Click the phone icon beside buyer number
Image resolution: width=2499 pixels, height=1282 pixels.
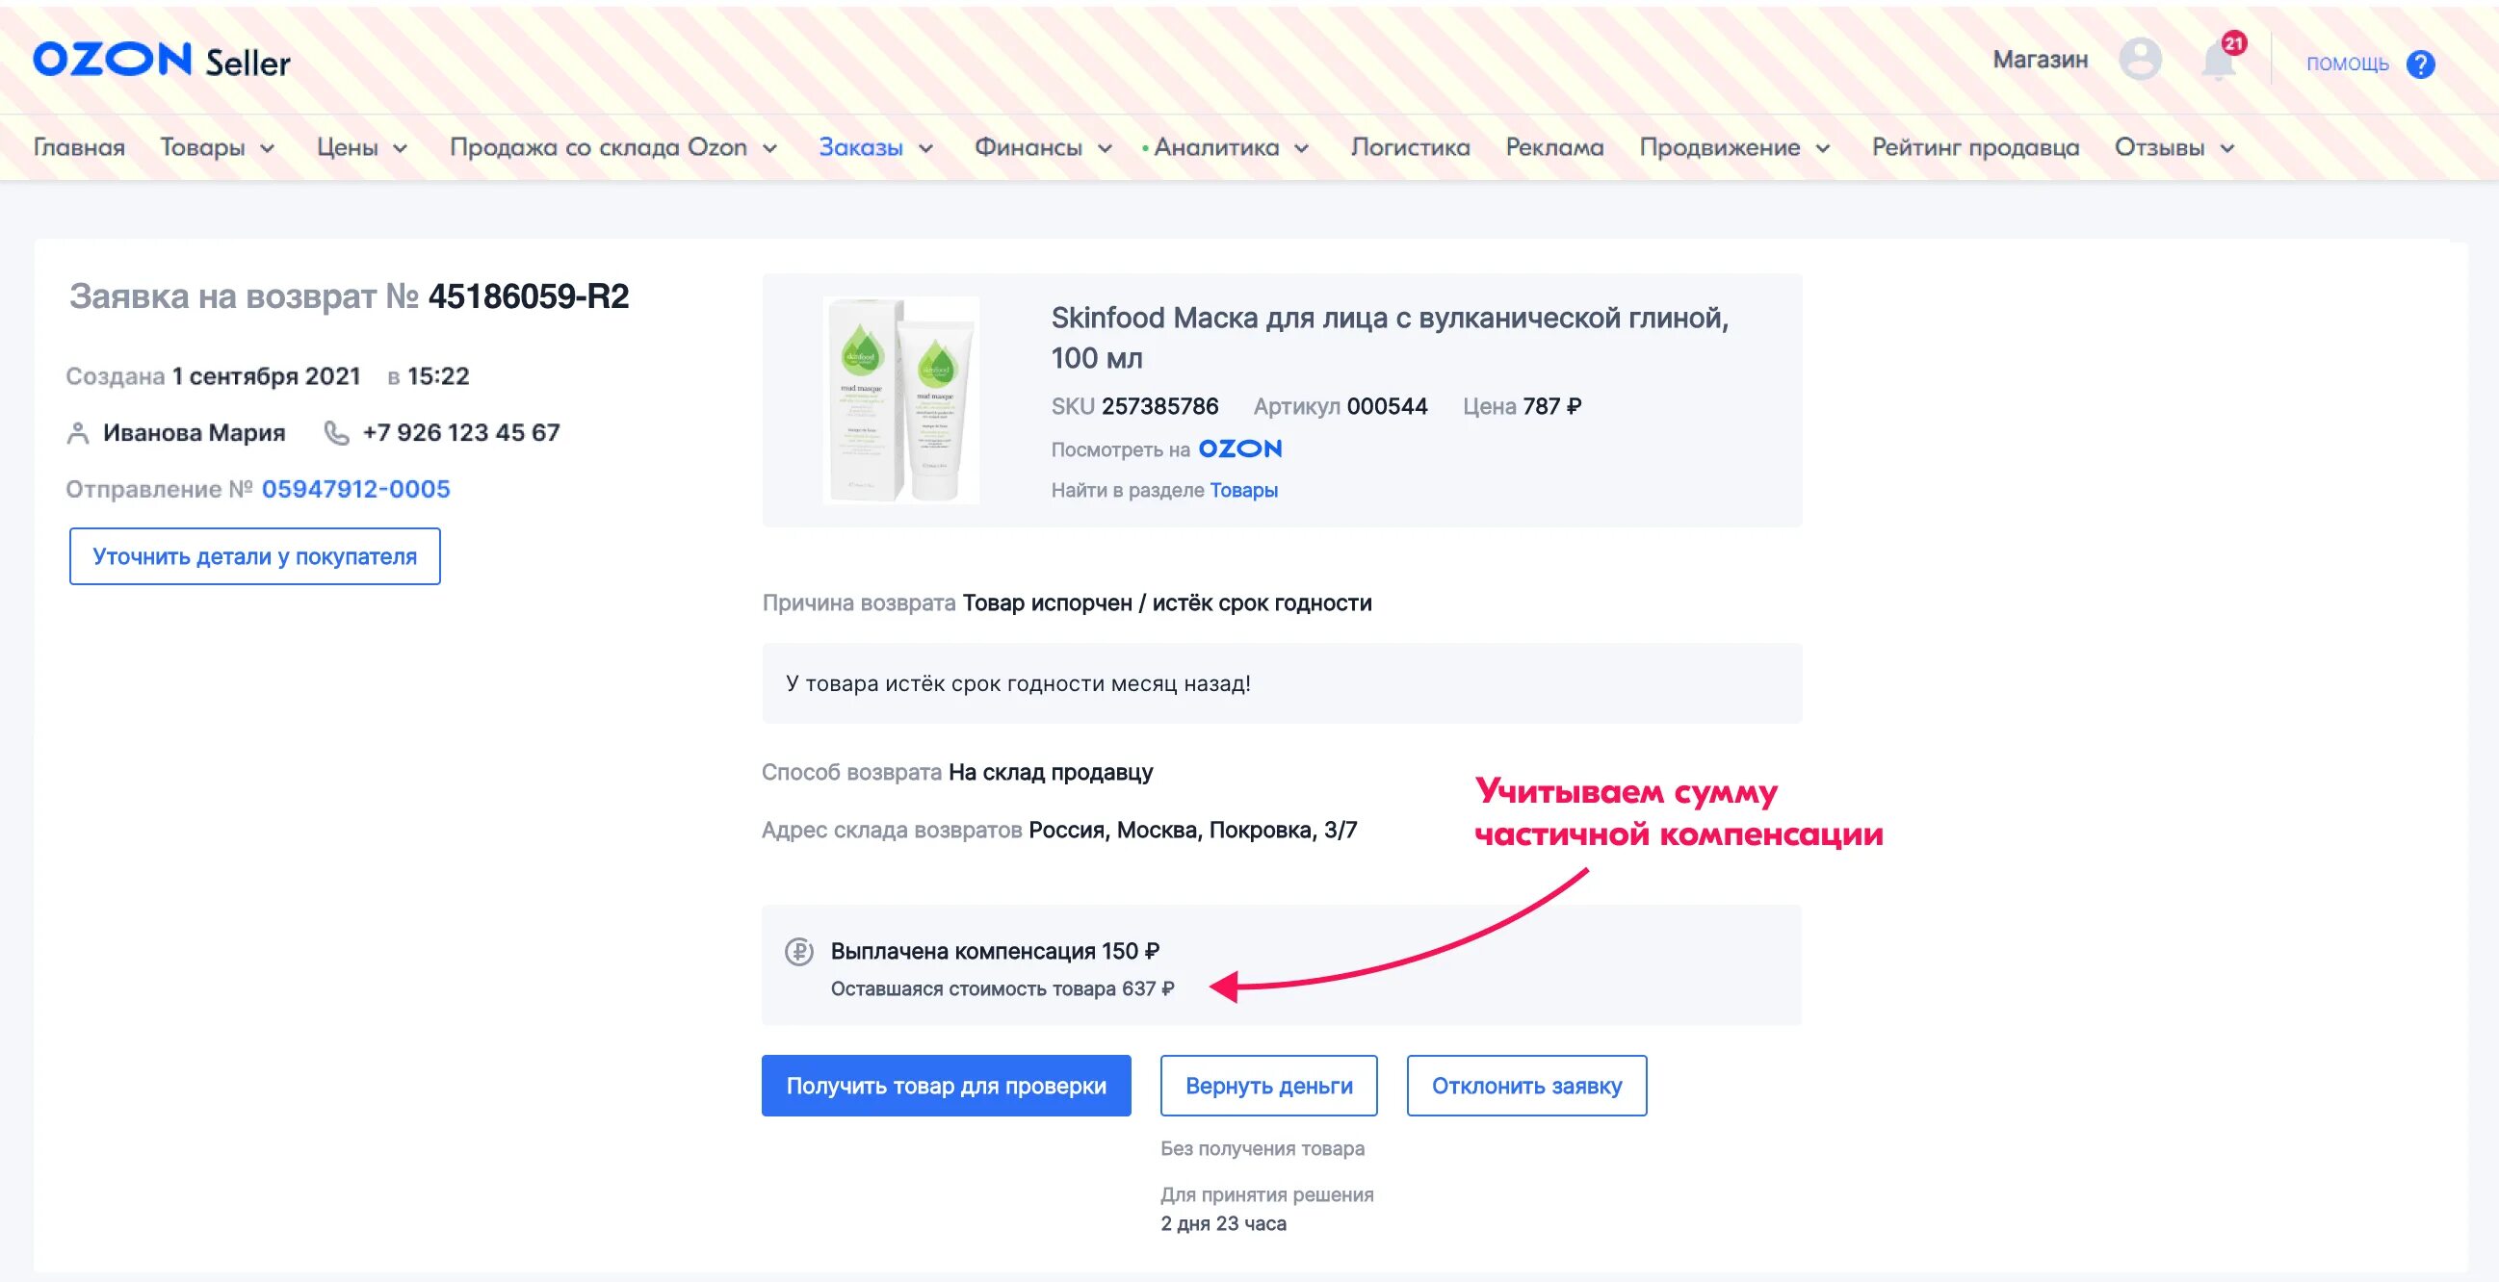coord(336,432)
